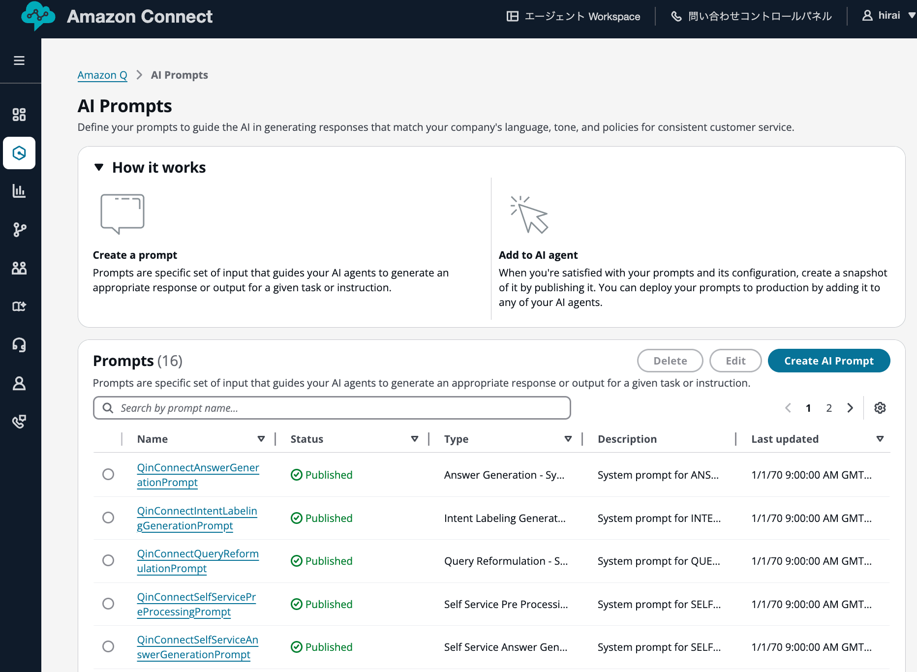Open the headset channels sidebar icon

click(x=19, y=345)
